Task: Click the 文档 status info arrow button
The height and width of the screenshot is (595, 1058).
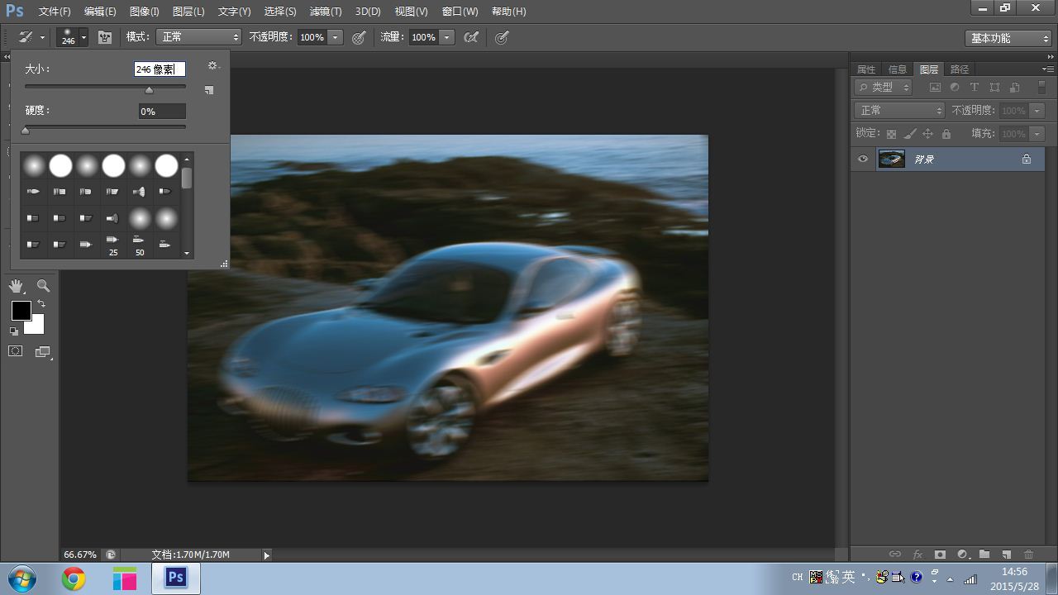Action: 266,555
